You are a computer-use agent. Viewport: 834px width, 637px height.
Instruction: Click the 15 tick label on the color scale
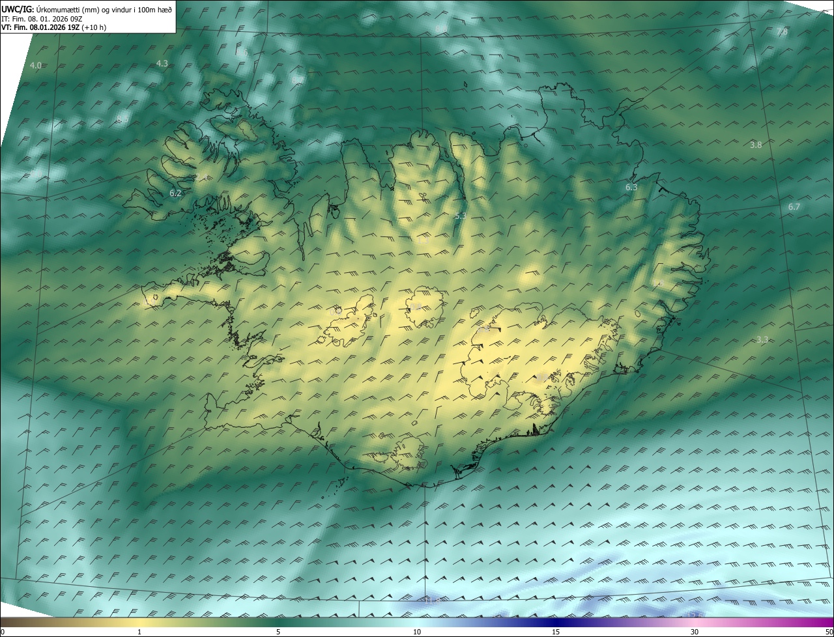556,632
